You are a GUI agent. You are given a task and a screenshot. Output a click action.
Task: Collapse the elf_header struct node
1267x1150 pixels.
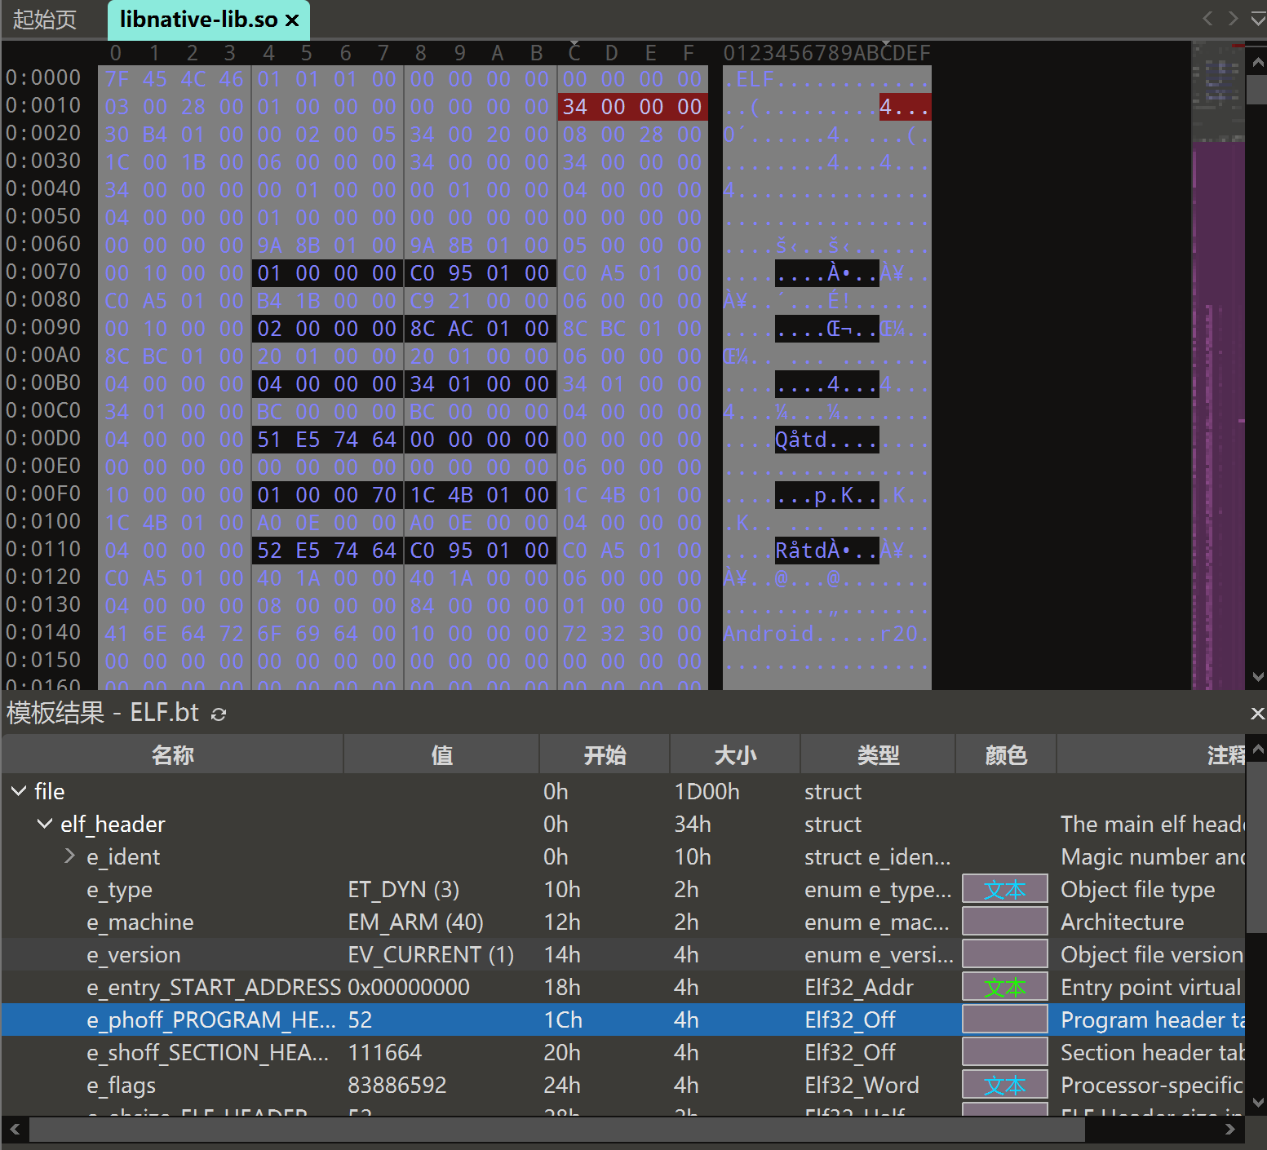[45, 824]
